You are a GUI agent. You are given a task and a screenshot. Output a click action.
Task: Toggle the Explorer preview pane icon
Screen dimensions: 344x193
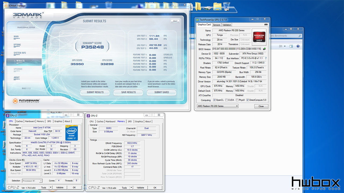pos(292,46)
